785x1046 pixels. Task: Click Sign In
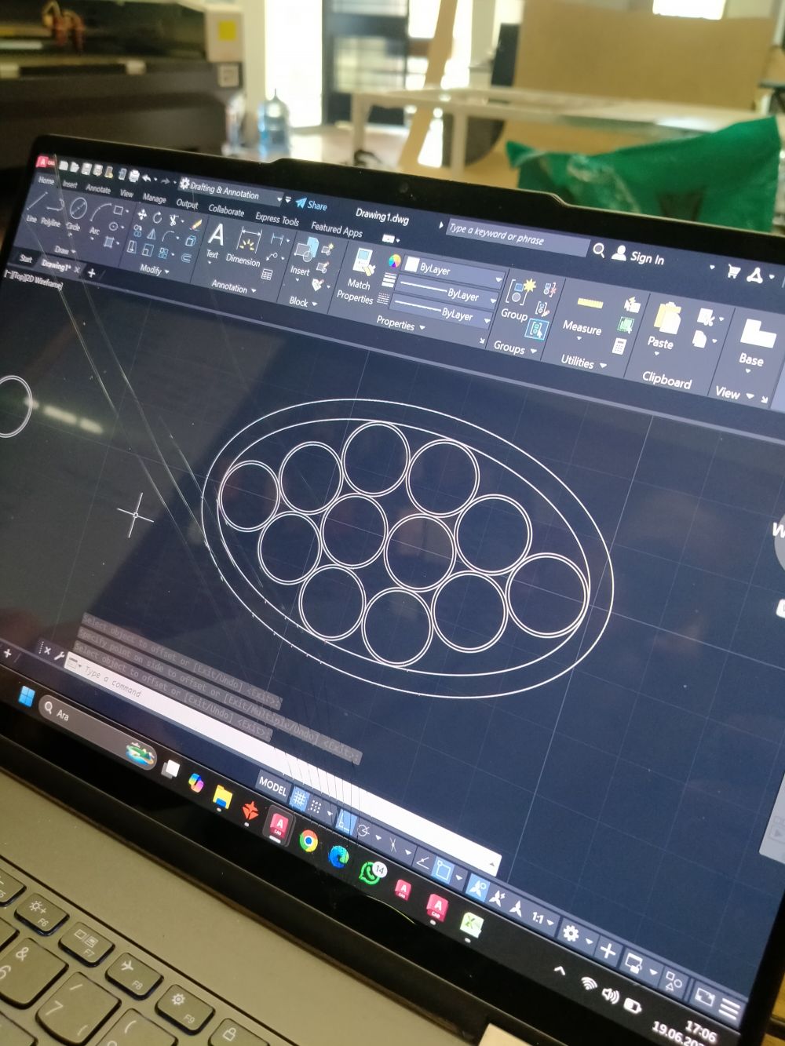638,257
